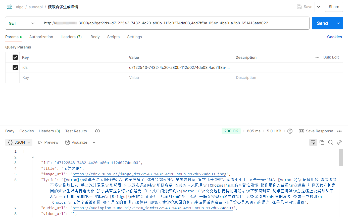This screenshot has width=353, height=220.
Task: Open the Test Results tab
Action: pos(76,131)
